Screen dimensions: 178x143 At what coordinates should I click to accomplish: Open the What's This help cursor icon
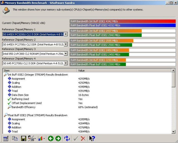click(x=92, y=139)
